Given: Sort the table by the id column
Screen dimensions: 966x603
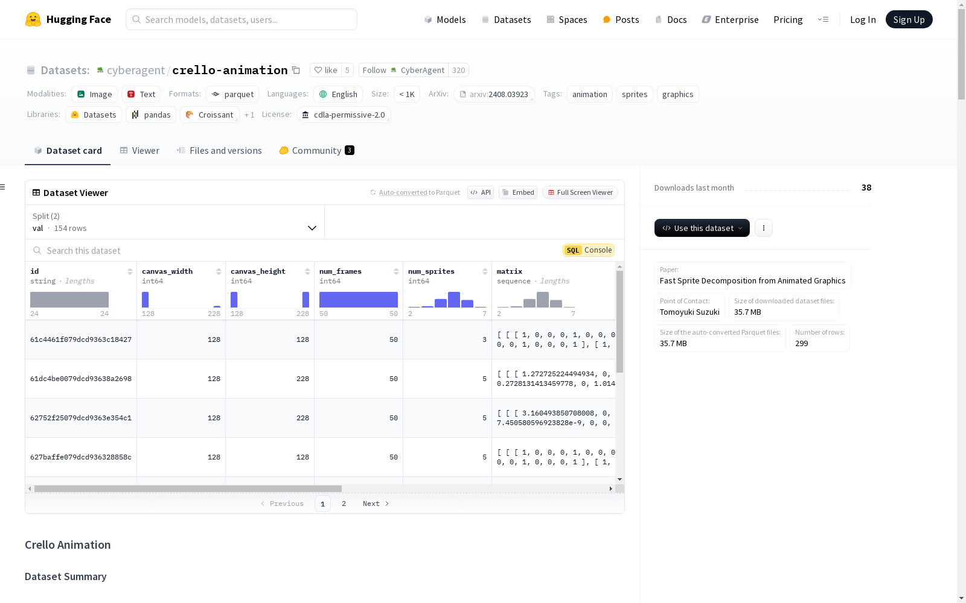Looking at the screenshot, I should (130, 271).
